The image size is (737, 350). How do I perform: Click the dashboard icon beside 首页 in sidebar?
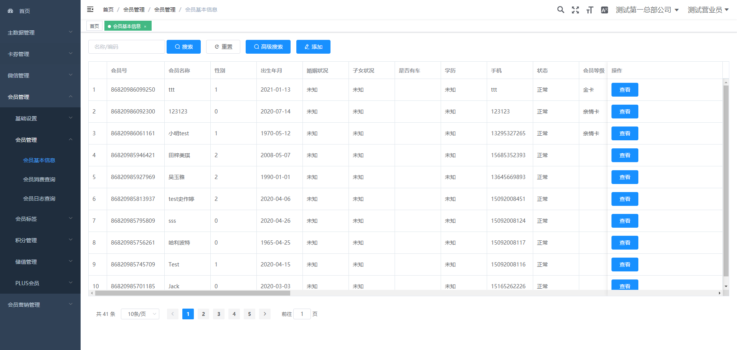(x=10, y=11)
